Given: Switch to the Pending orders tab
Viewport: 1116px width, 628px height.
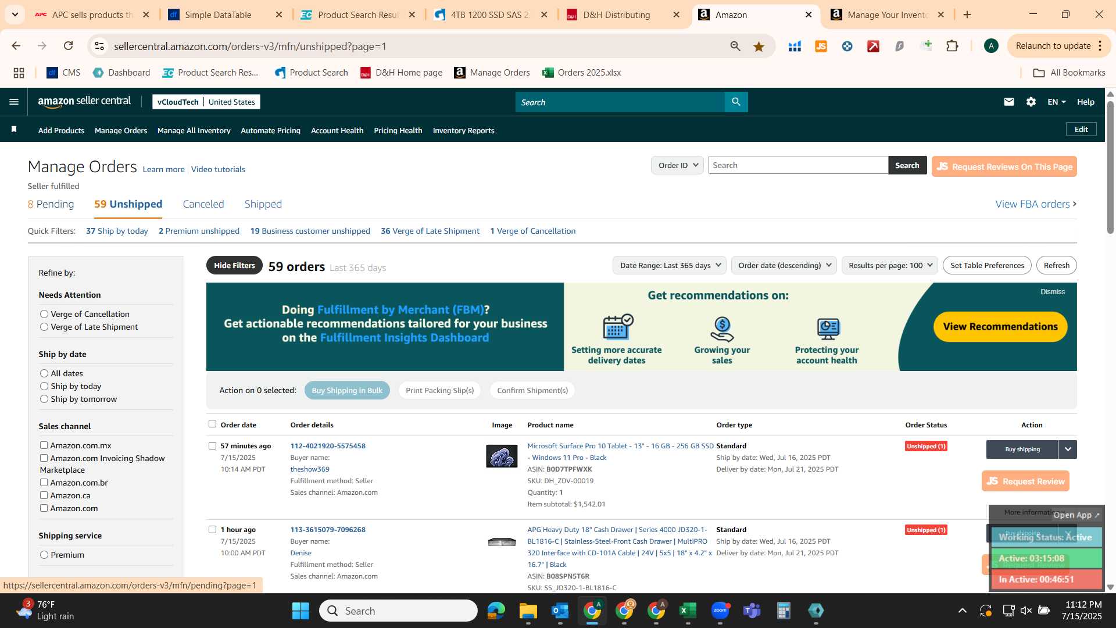Looking at the screenshot, I should click(x=51, y=204).
